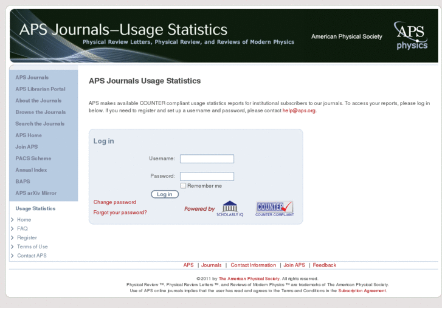Screen dimensions: 442x331
Task: Check the Remember me checkbox
Action: [x=183, y=186]
